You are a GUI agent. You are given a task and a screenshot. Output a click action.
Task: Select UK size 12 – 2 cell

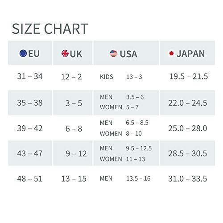pos(71,77)
